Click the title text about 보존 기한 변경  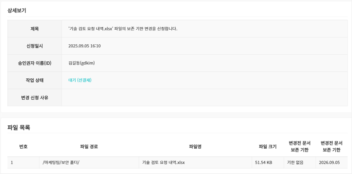(x=123, y=28)
